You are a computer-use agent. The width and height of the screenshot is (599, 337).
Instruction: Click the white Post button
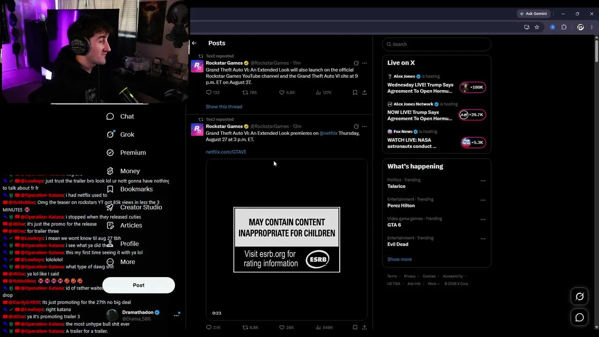(x=139, y=285)
